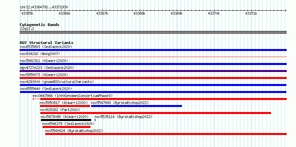Open the nsv5962311 (Almarri2020) label
296x147 pixels.
coord(44,61)
